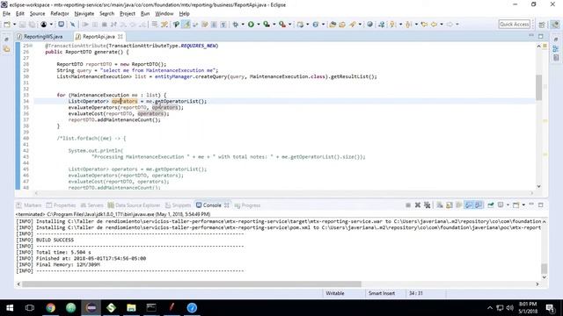Click the web browser globe icon
Image resolution: width=563 pixels, height=316 pixels.
point(369,25)
